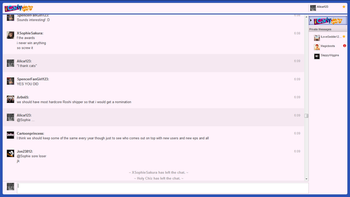This screenshot has height=197, width=350.
Task: Click the red unread badge beside Magicboots
Action: pyautogui.click(x=345, y=46)
